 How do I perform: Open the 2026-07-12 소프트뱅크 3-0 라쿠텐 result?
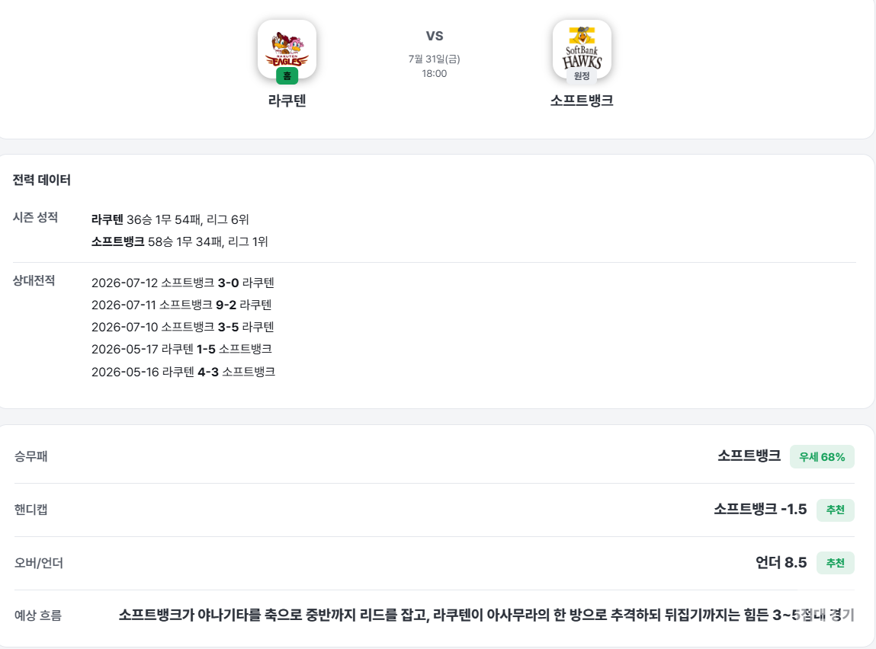point(183,283)
